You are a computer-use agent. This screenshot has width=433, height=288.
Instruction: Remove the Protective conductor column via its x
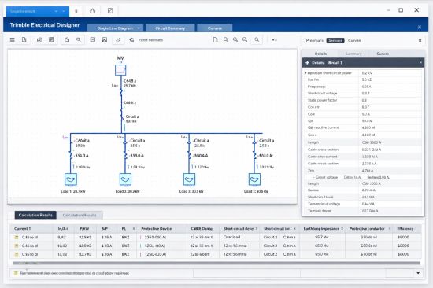(390, 229)
